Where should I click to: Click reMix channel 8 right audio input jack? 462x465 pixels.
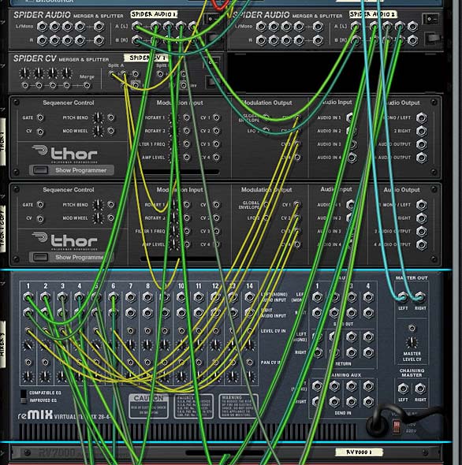coord(147,313)
